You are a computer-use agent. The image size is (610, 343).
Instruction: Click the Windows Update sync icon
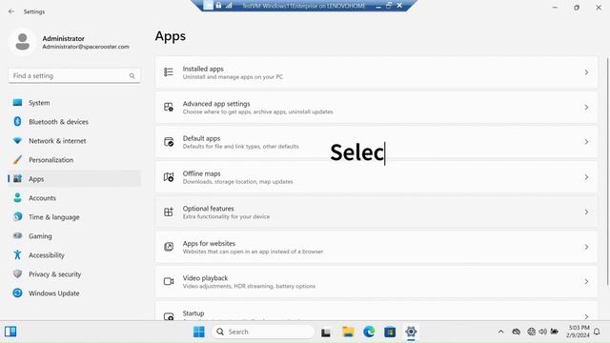(17, 293)
